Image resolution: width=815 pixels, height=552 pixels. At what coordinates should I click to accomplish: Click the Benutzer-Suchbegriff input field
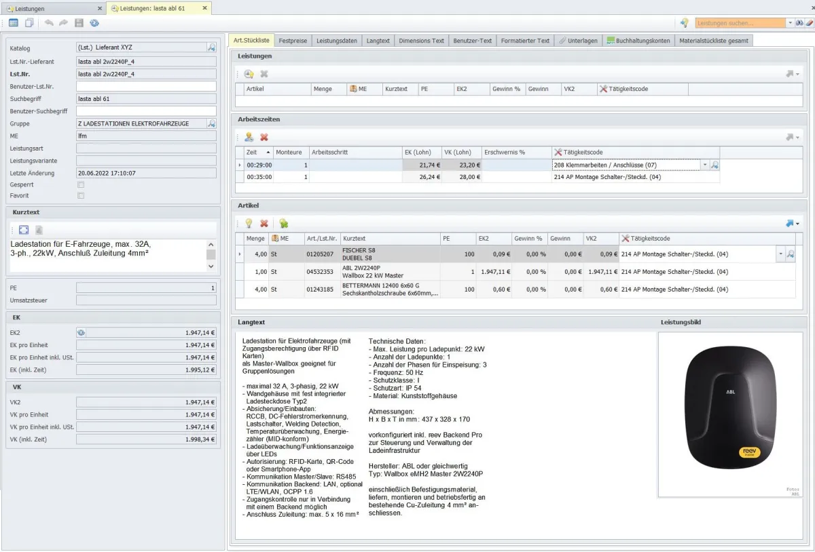coord(146,111)
